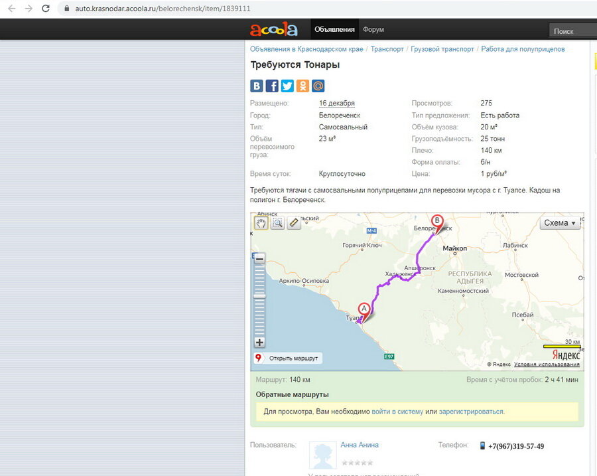Click into the Поиск search field
This screenshot has width=597, height=476.
573,31
